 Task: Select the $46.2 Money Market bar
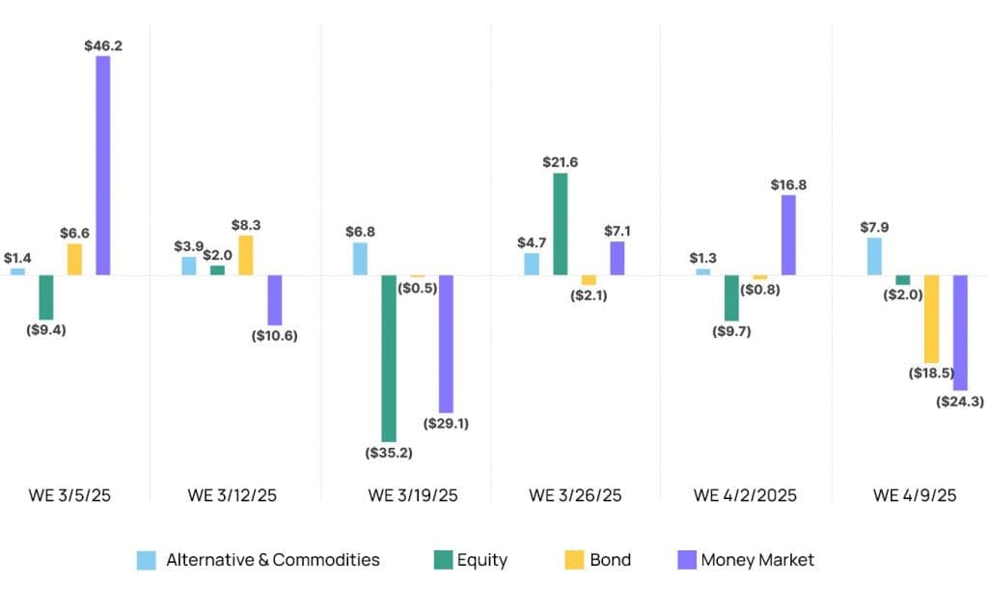102,165
